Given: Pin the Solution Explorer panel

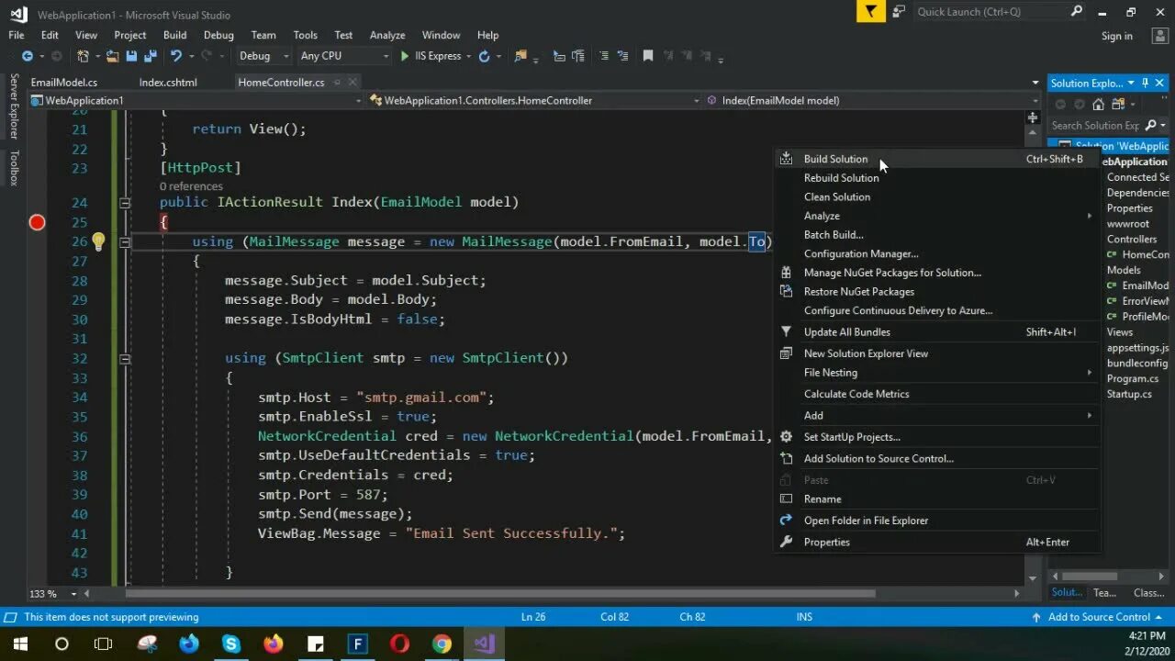Looking at the screenshot, I should coord(1146,83).
